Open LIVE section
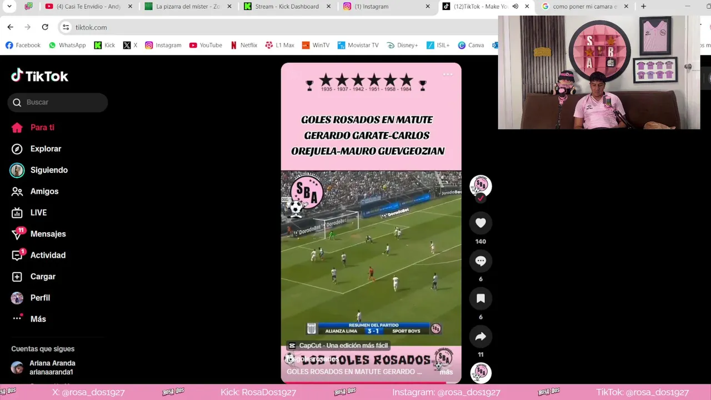The height and width of the screenshot is (400, 711). pos(29,213)
